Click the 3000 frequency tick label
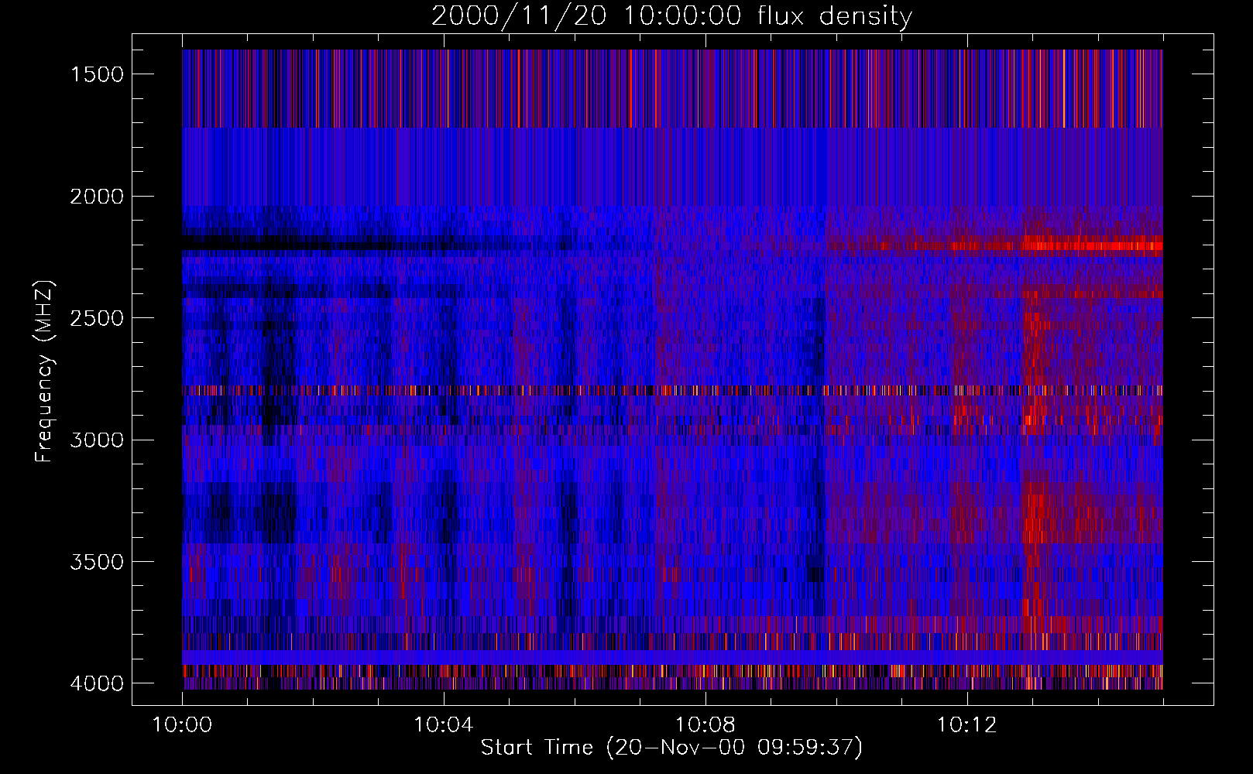 pyautogui.click(x=97, y=440)
